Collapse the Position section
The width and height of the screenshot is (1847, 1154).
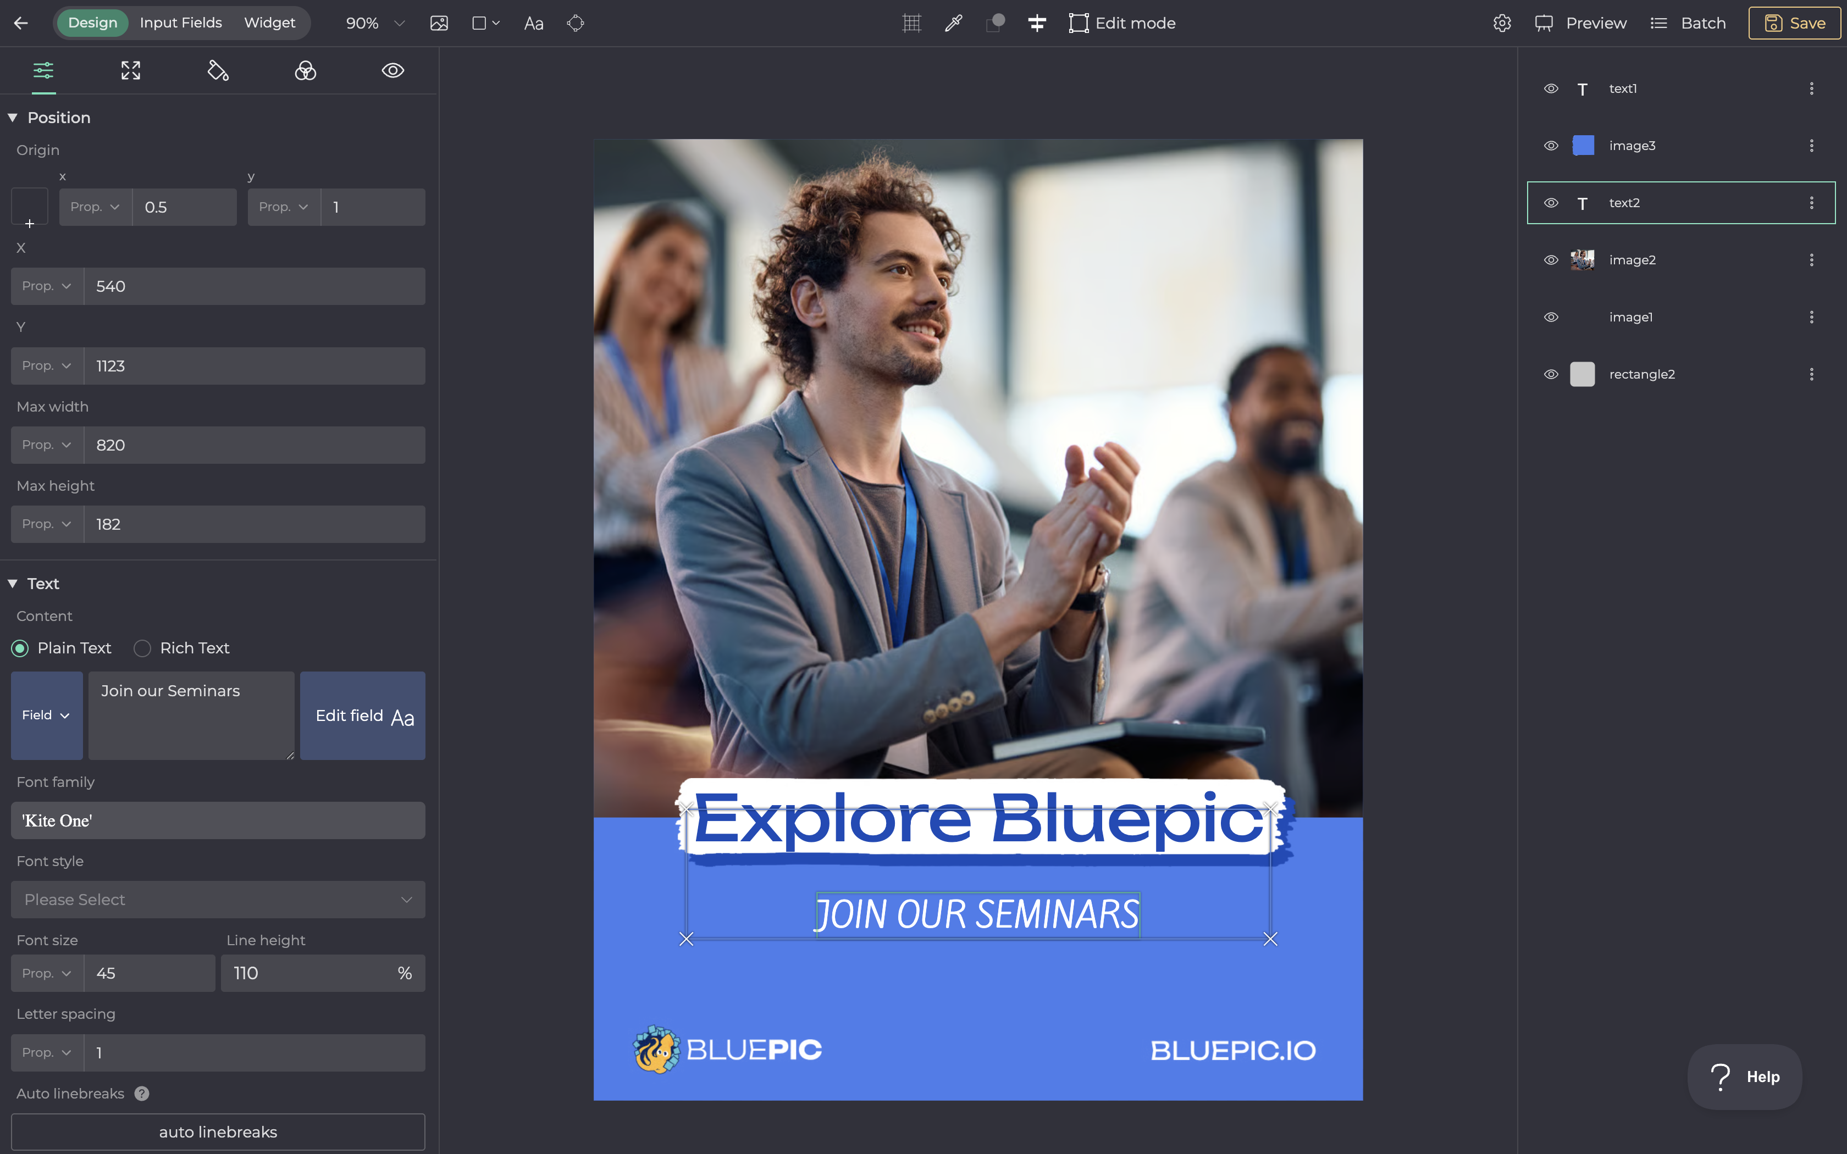13,118
